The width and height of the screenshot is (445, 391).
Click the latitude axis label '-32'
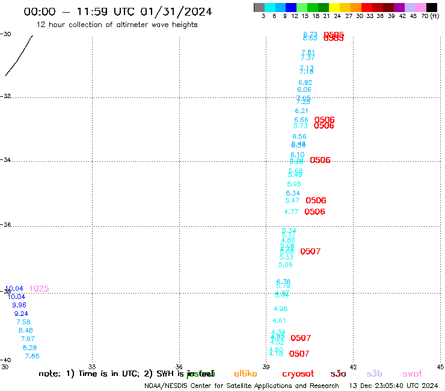pos(6,96)
